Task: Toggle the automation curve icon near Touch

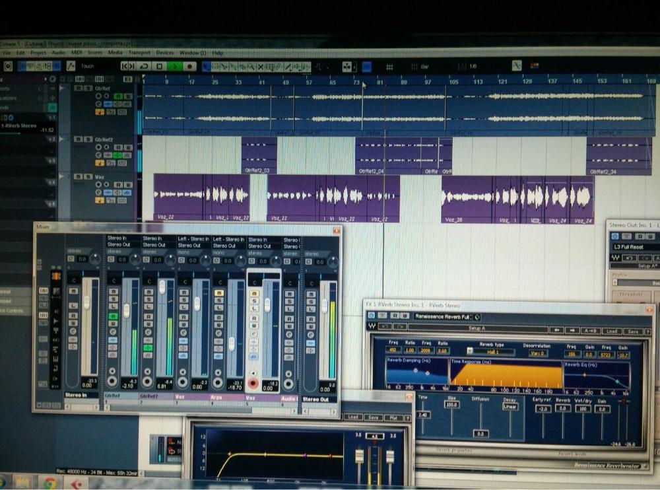Action: [x=71, y=66]
